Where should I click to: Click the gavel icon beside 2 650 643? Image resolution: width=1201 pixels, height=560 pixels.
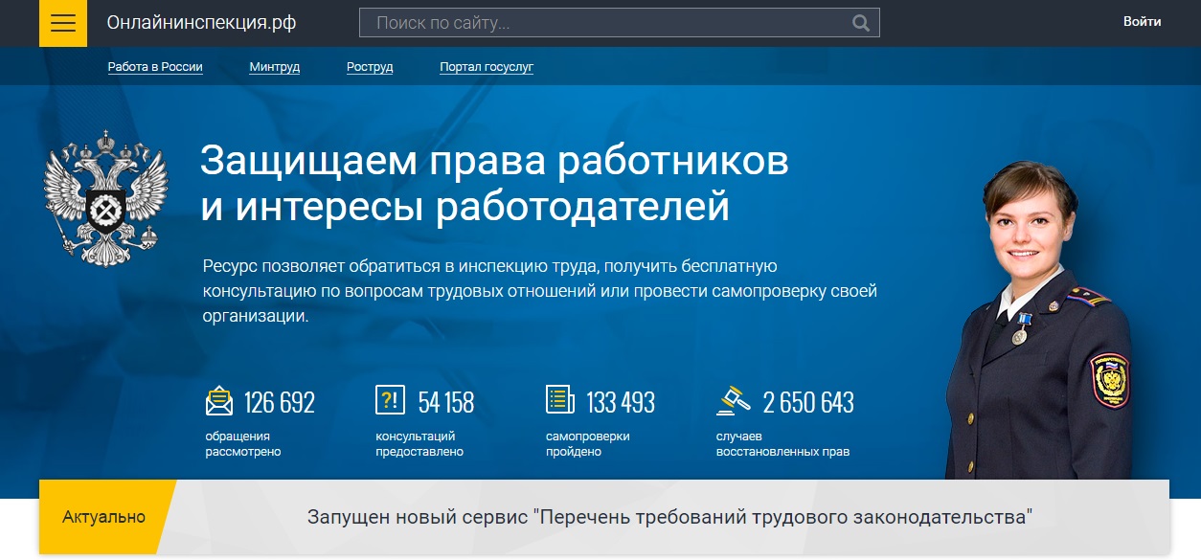coord(734,400)
